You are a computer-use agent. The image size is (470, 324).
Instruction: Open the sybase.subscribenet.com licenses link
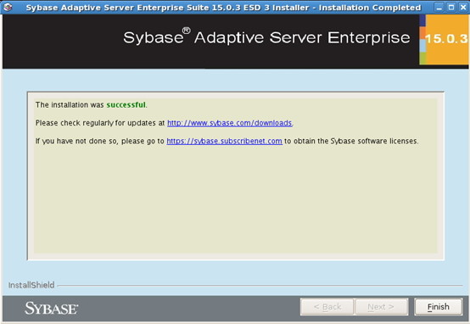(x=224, y=141)
